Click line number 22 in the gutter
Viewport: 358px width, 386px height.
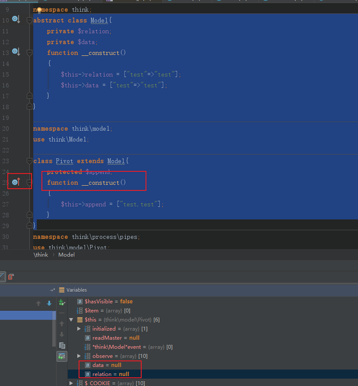point(6,150)
